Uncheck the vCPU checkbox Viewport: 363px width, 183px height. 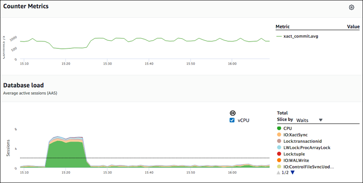[x=232, y=120]
